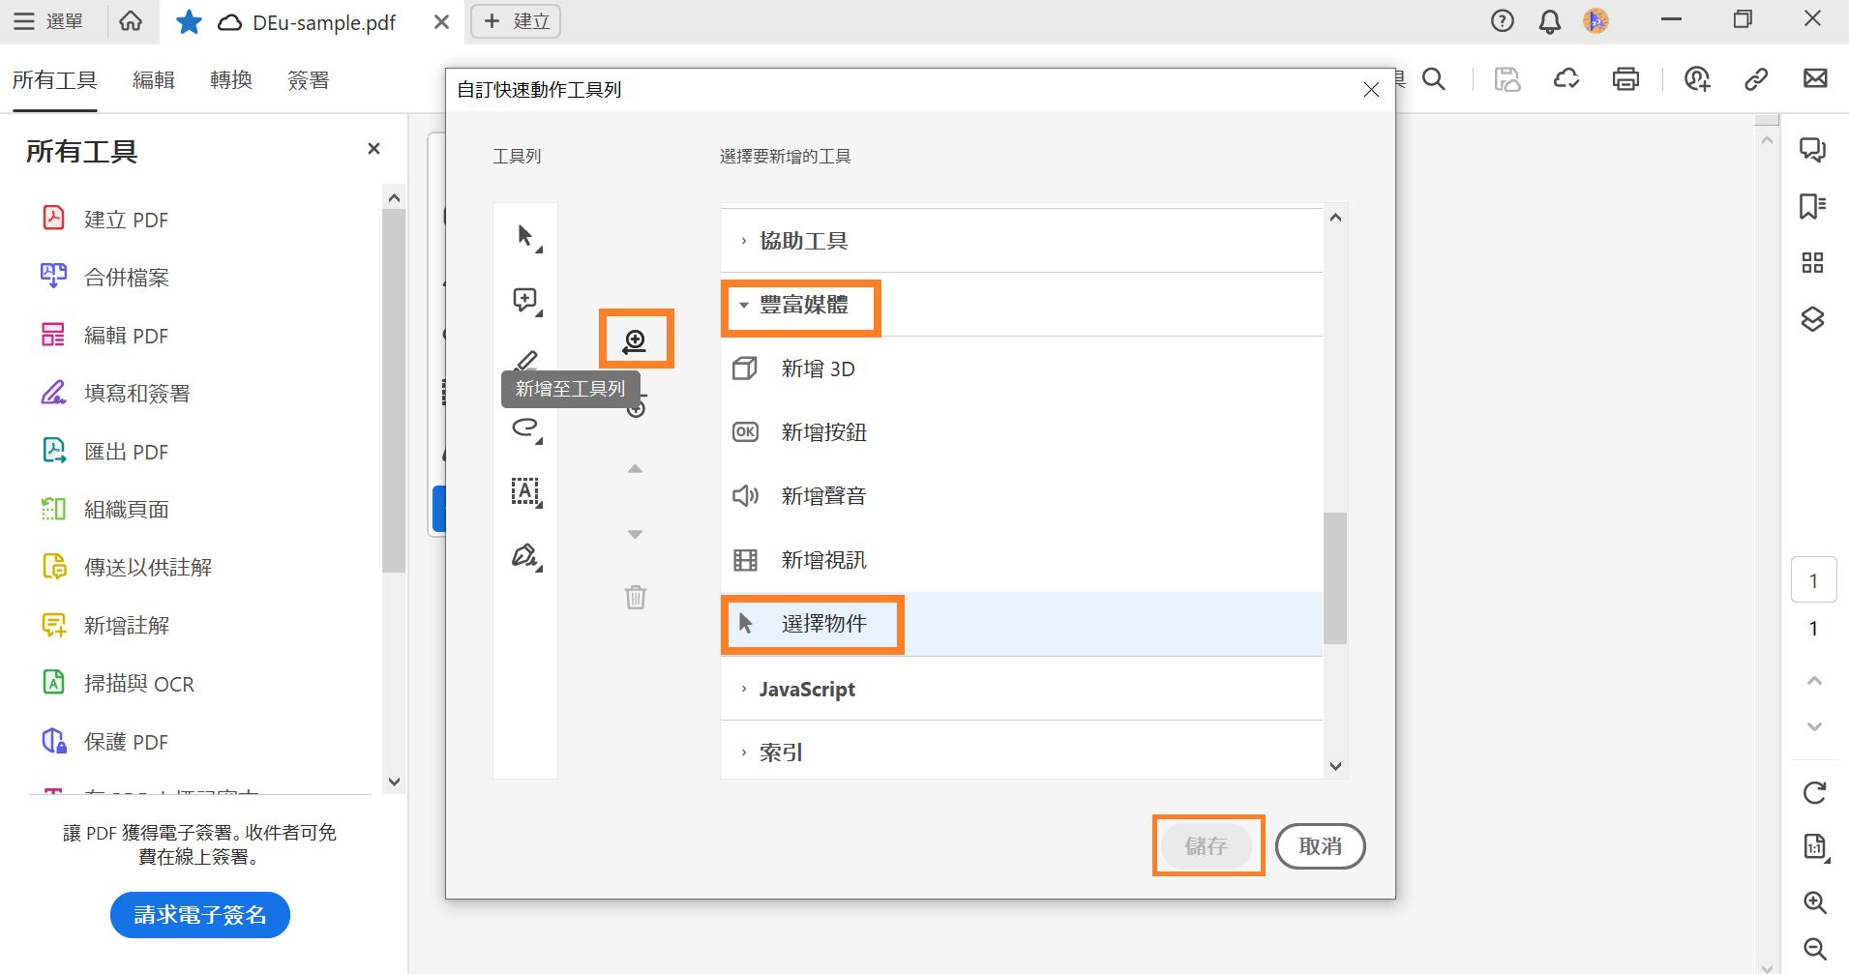Click the page number input field

tap(1814, 579)
